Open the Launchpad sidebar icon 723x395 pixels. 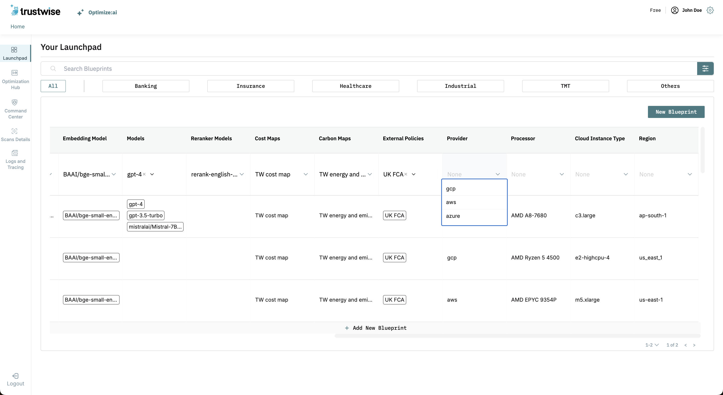14,50
